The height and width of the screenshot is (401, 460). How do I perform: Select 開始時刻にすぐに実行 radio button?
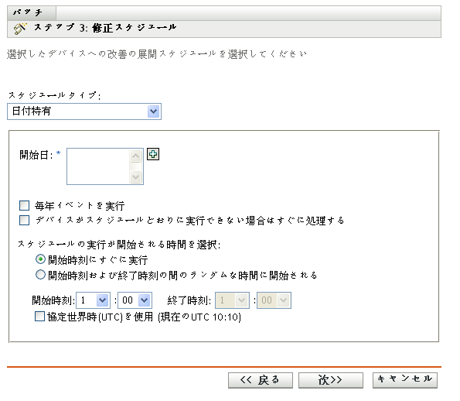(40, 259)
